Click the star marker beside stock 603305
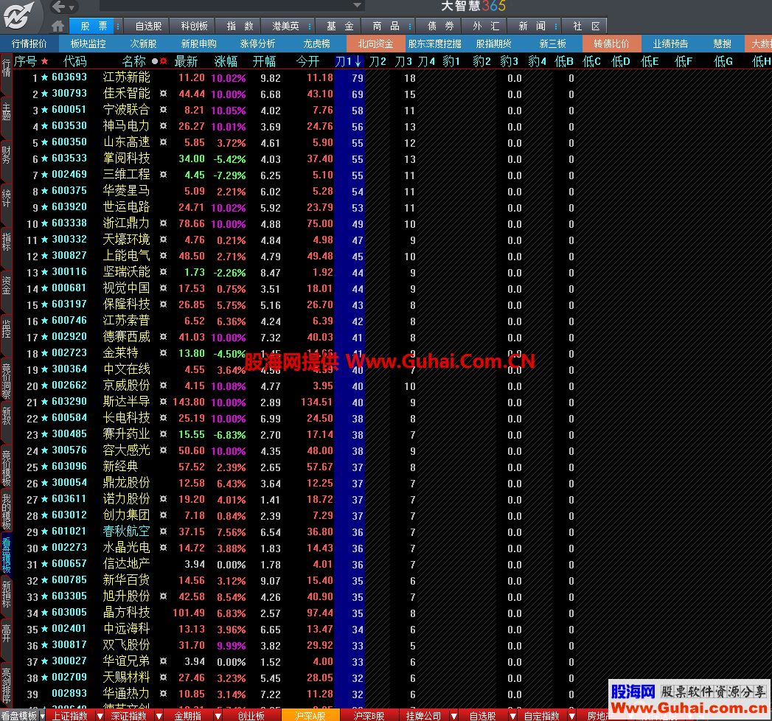Image resolution: width=772 pixels, height=721 pixels. 45,596
